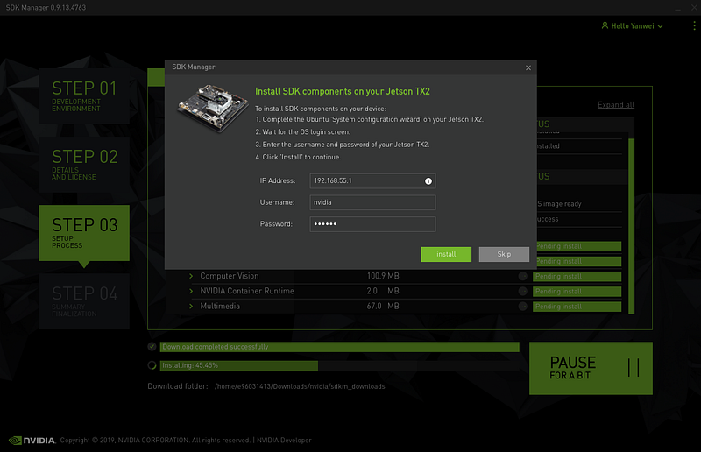
Task: Close the SDK Manager application window
Action: coord(694,8)
